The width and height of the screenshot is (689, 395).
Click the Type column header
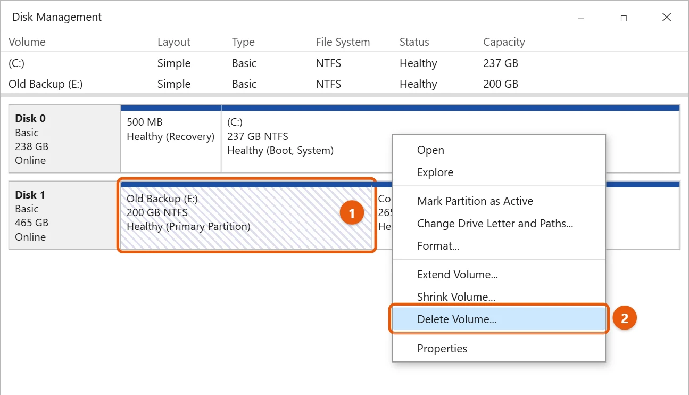coord(243,42)
